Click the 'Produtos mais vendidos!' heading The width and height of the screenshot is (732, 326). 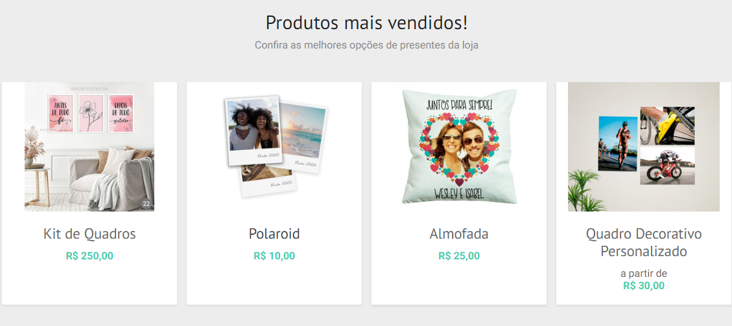click(x=366, y=23)
